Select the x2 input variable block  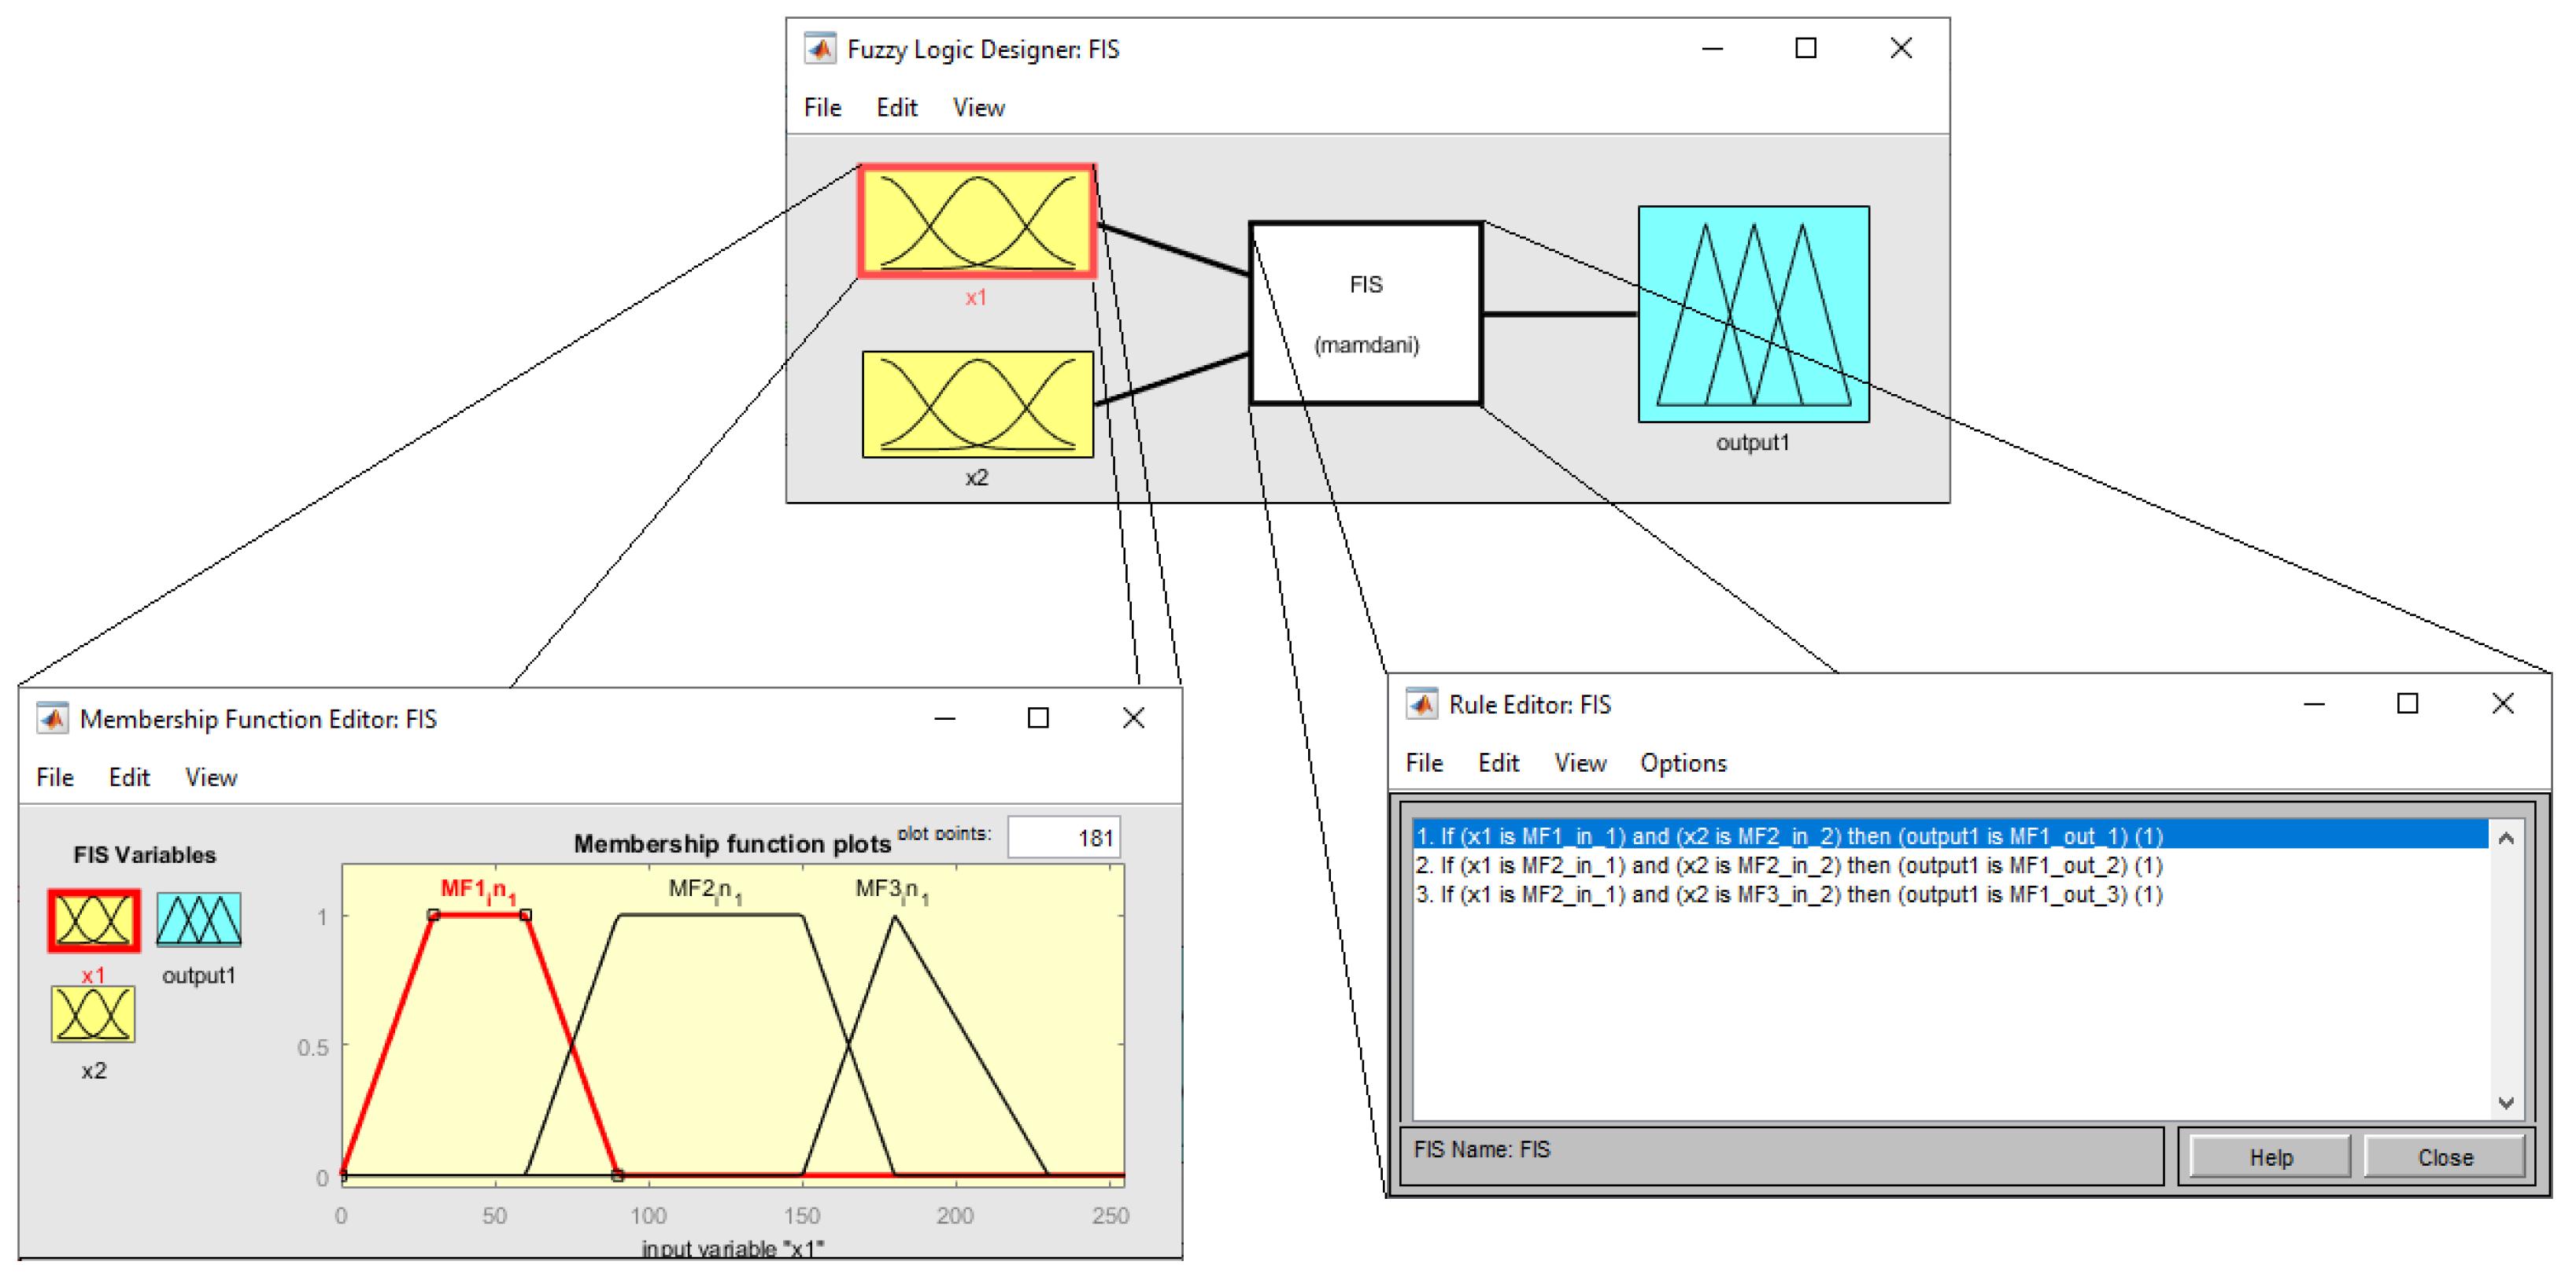(977, 404)
